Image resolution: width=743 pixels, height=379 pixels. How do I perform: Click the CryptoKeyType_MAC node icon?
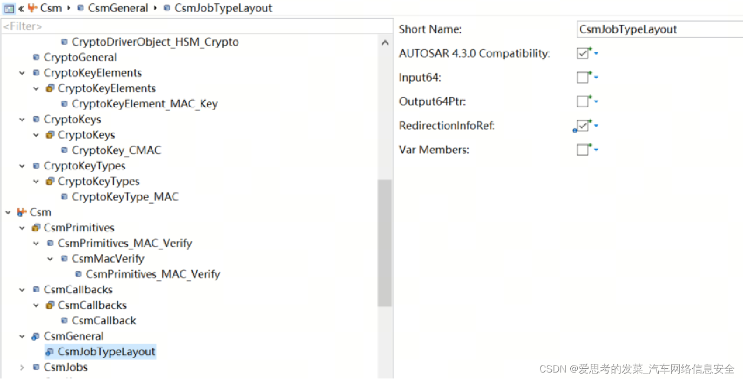(65, 197)
